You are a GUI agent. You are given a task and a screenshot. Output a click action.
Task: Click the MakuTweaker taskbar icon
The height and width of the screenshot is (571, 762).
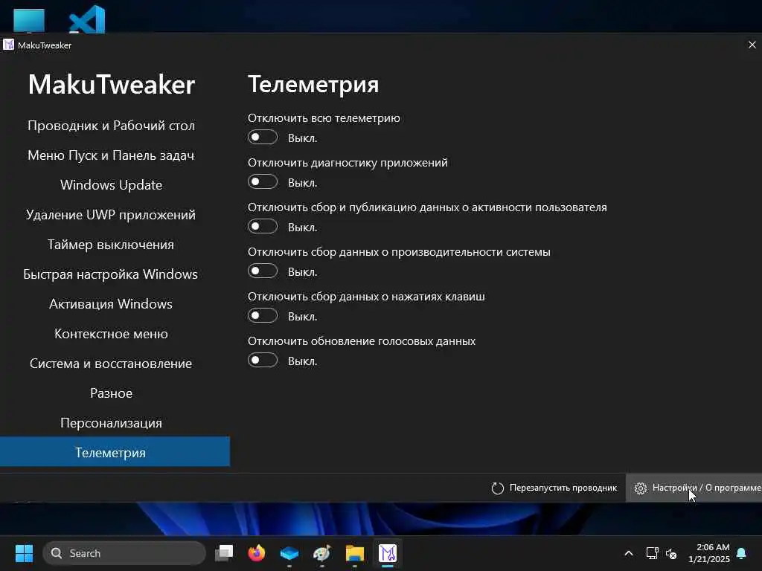point(387,553)
